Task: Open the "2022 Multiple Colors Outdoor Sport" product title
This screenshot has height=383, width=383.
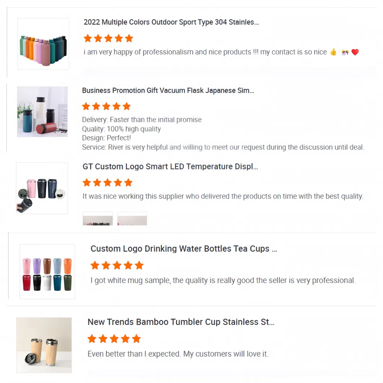Action: [171, 22]
